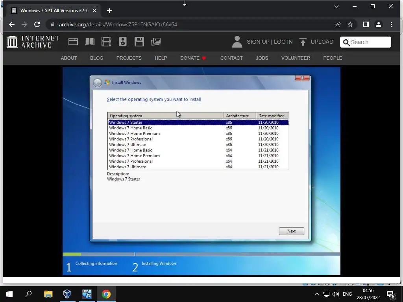The image size is (403, 302).
Task: Open a new browser tab
Action: click(109, 11)
